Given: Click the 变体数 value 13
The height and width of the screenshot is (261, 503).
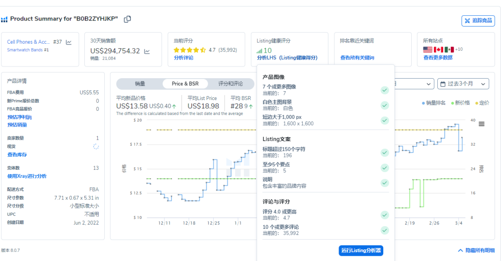Looking at the screenshot, I should [x=96, y=168].
